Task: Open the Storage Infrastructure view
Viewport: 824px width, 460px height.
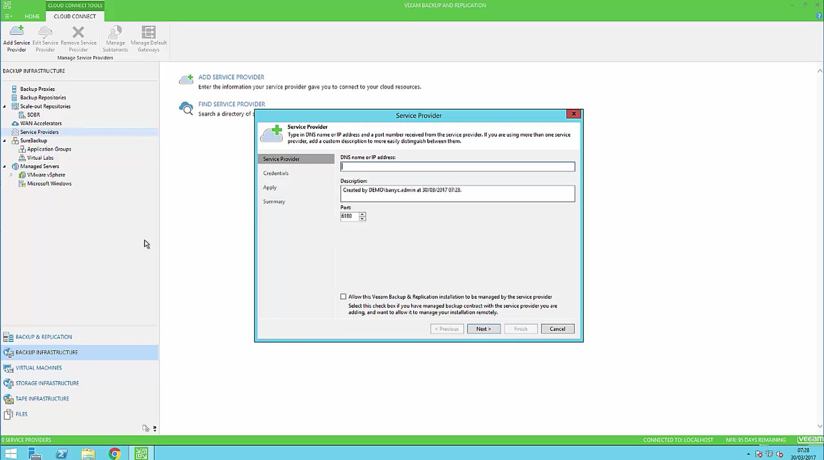Action: click(x=47, y=383)
